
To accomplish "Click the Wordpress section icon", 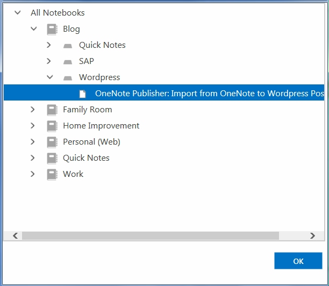I will tap(68, 78).
